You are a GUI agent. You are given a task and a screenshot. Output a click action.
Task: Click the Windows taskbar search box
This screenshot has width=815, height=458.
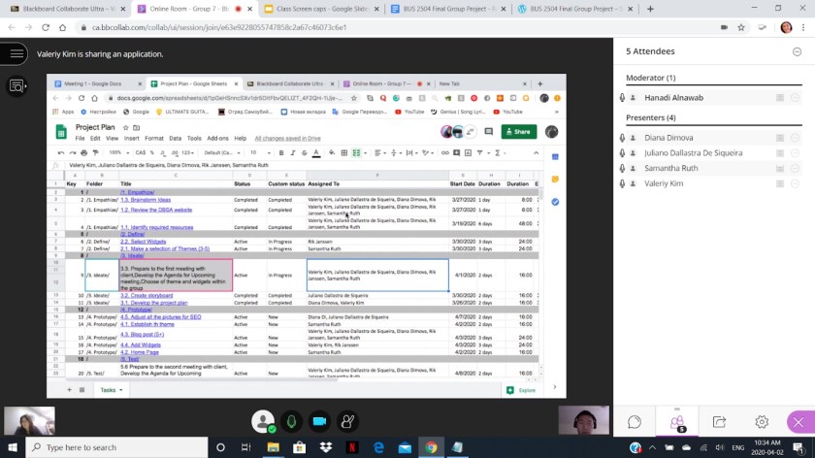[107, 447]
